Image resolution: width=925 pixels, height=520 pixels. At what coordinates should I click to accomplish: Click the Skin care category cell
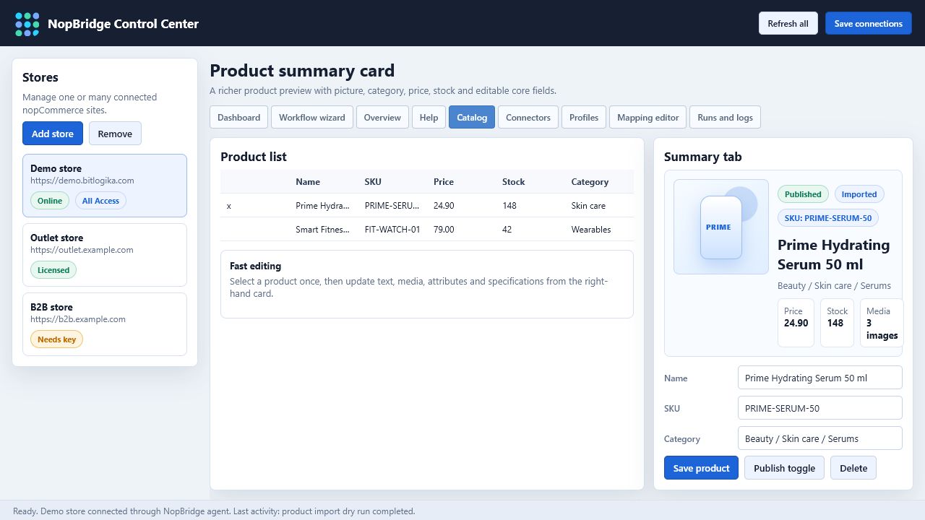[x=588, y=206]
